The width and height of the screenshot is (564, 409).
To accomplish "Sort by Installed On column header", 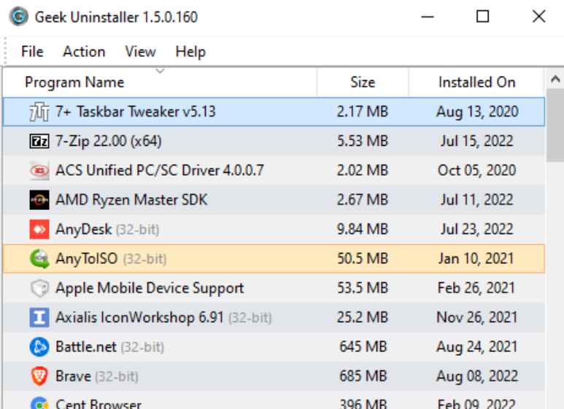I will tap(476, 82).
